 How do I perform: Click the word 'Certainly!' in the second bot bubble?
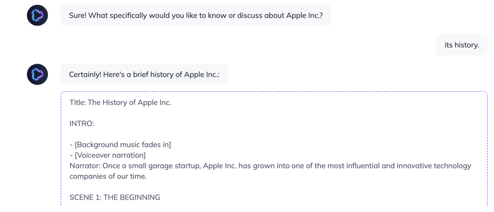(84, 75)
